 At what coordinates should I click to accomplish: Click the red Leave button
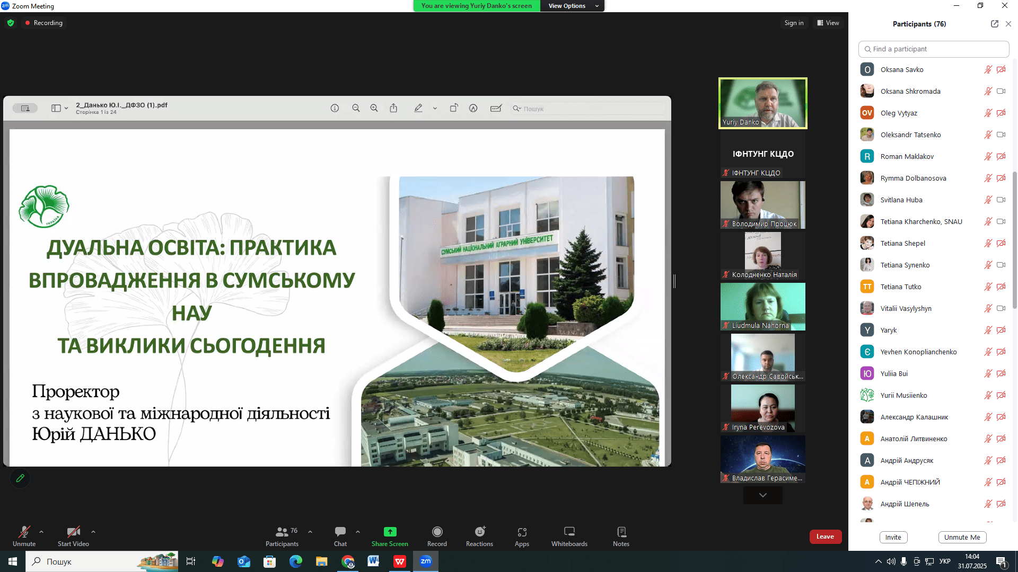pos(825,537)
